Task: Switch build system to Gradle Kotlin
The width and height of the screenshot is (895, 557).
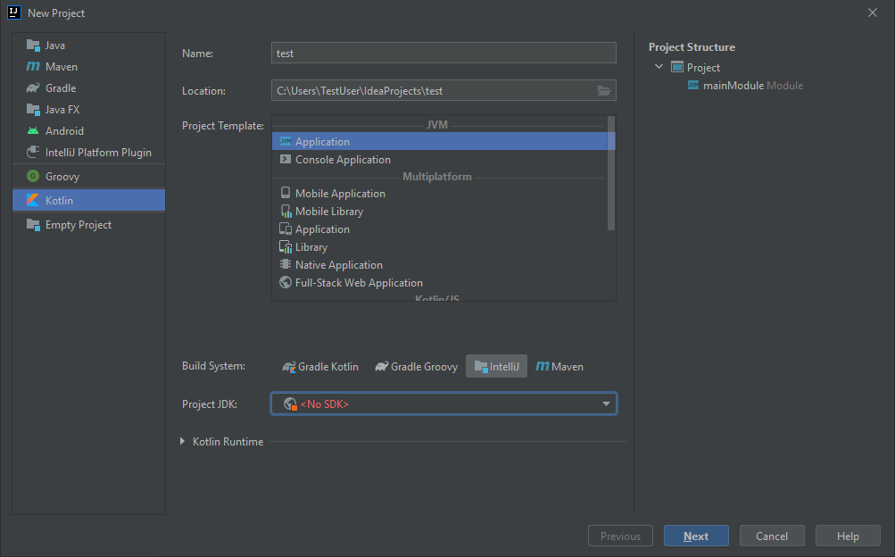Action: 320,367
